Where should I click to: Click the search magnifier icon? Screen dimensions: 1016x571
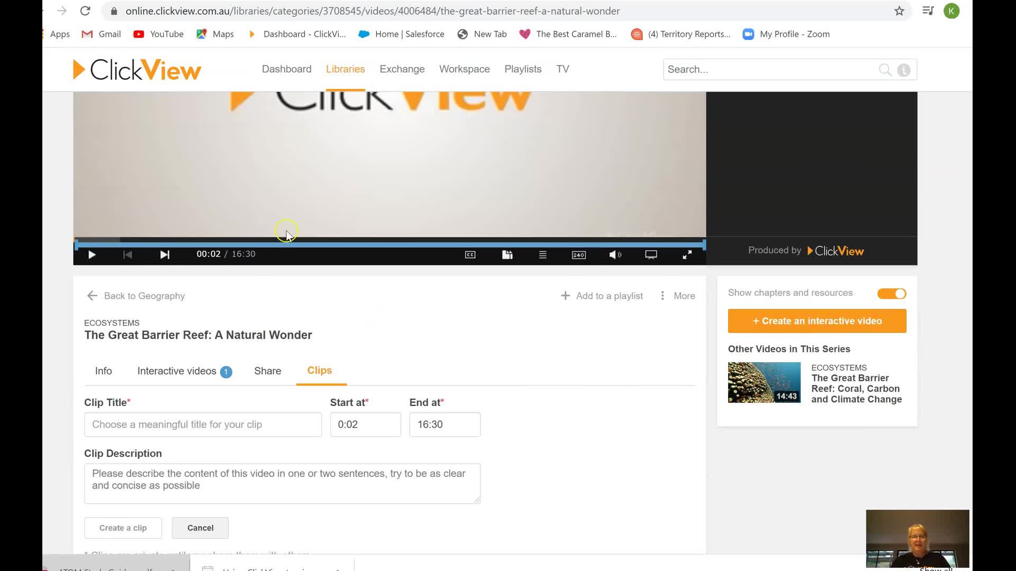[885, 69]
